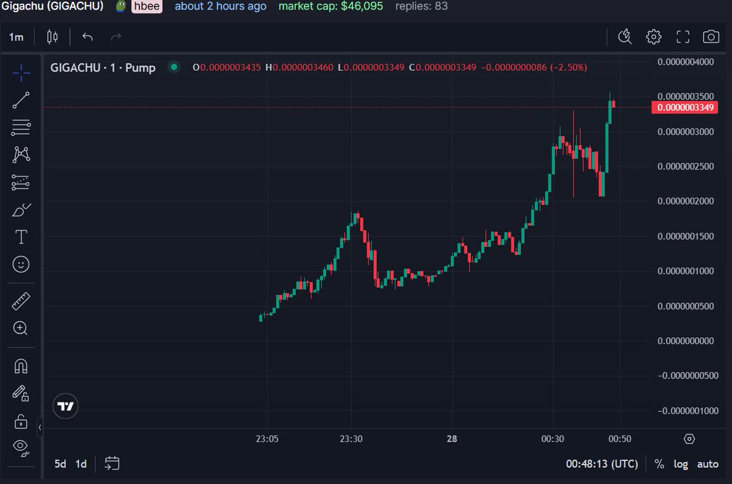
Task: Hide all drawings with eye icon
Action: tap(21, 447)
